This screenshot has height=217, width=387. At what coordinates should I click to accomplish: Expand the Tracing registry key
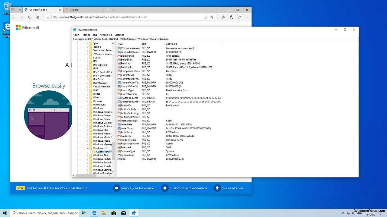point(87,47)
